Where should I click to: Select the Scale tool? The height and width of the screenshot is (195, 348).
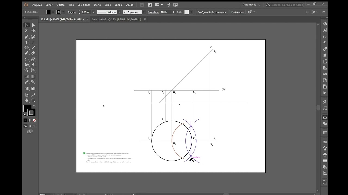click(x=33, y=59)
